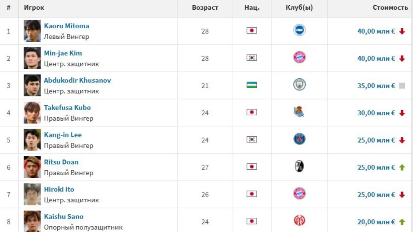Image resolution: width=413 pixels, height=232 pixels.
Task: Open the Paris Saint-Germain club crest
Action: [299, 139]
